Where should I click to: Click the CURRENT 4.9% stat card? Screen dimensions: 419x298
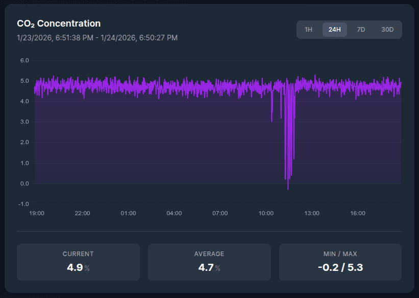click(78, 261)
